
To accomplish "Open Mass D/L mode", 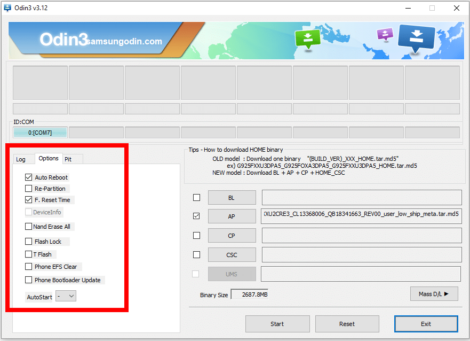I will [x=434, y=294].
